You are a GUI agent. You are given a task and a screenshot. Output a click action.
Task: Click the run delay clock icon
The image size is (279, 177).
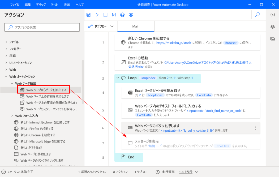pos(158,172)
